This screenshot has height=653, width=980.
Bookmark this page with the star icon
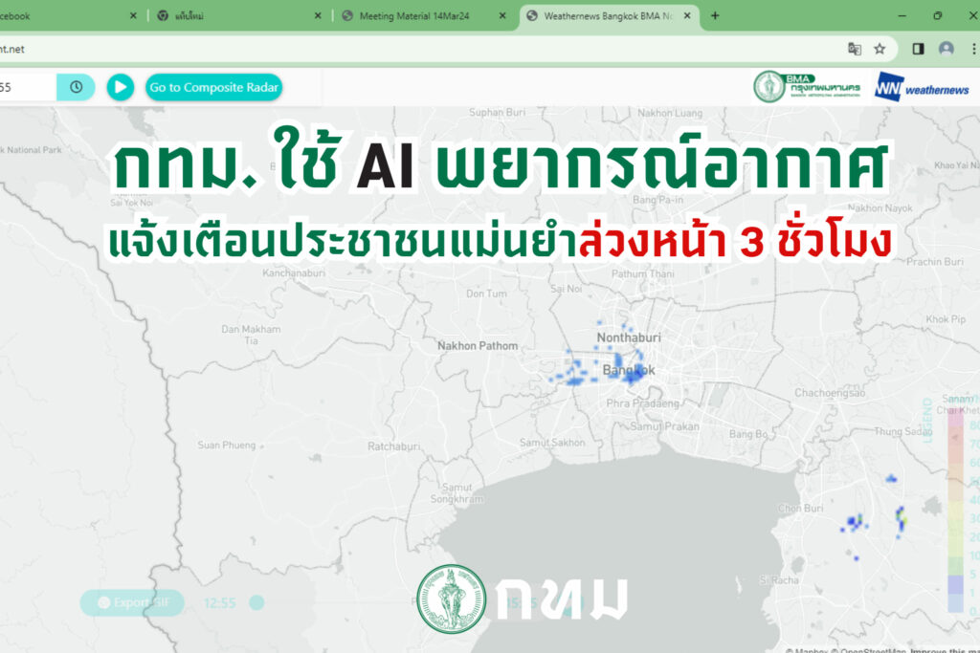880,49
